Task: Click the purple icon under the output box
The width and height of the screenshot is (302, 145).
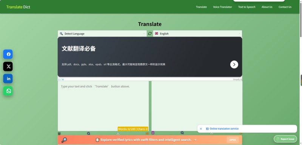Action: tap(153, 133)
